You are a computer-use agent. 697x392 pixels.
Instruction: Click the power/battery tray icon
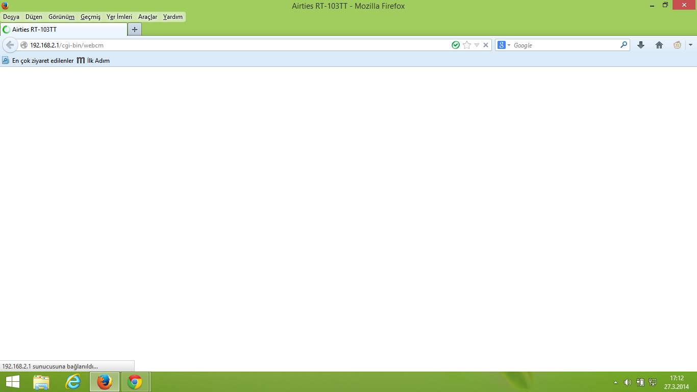[640, 382]
